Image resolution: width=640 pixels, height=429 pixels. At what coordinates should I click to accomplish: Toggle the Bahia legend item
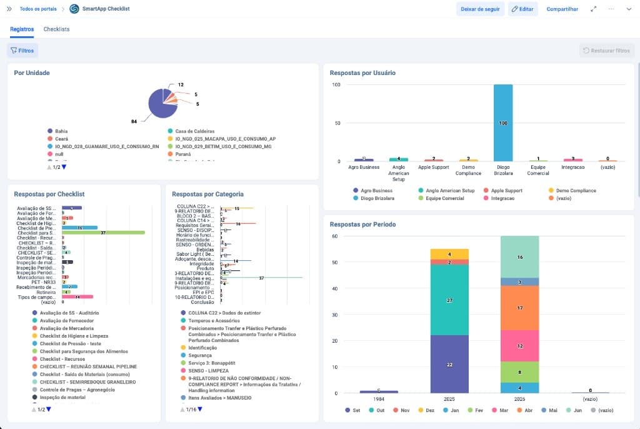click(x=57, y=131)
